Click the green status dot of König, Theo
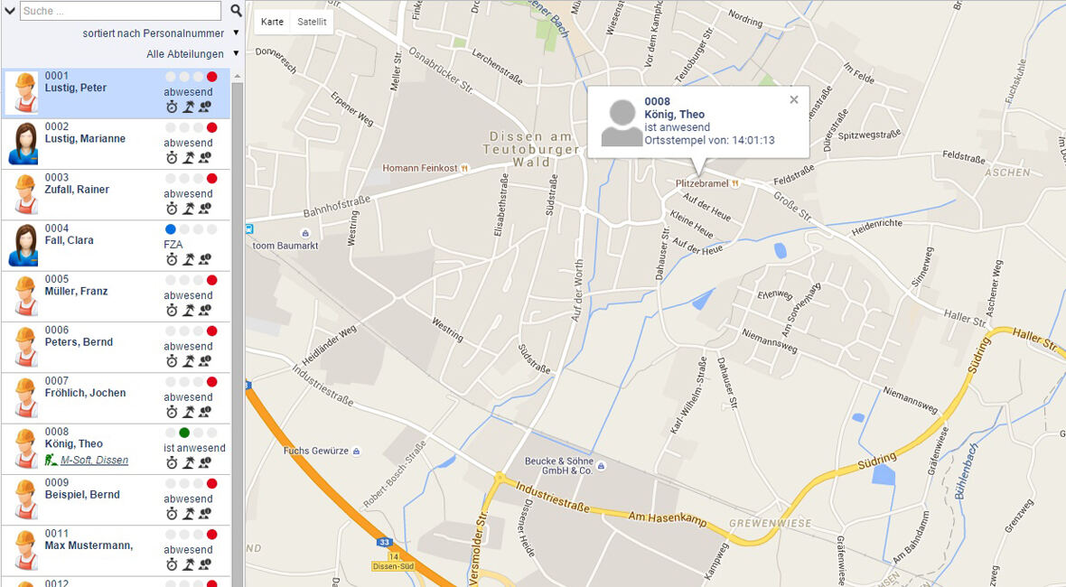This screenshot has height=587, width=1066. tap(184, 433)
